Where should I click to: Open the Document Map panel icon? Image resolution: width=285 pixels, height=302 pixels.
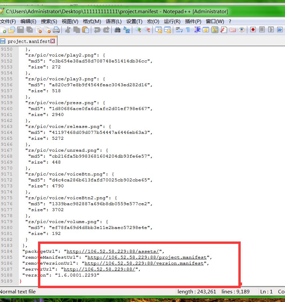point(215,30)
